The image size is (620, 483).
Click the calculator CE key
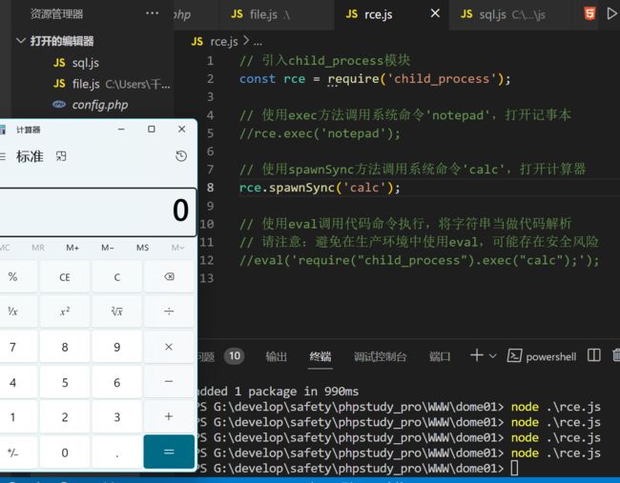pyautogui.click(x=65, y=277)
